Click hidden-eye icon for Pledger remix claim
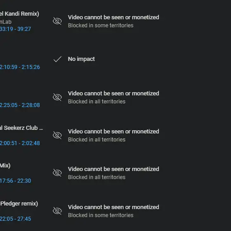Image resolution: width=231 pixels, height=231 pixels. 57,211
